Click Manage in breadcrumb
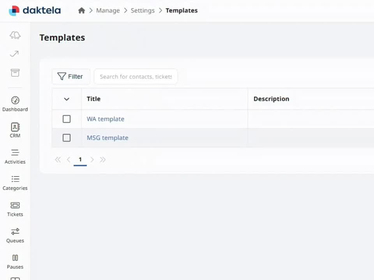Image resolution: width=374 pixels, height=280 pixels. [x=108, y=10]
